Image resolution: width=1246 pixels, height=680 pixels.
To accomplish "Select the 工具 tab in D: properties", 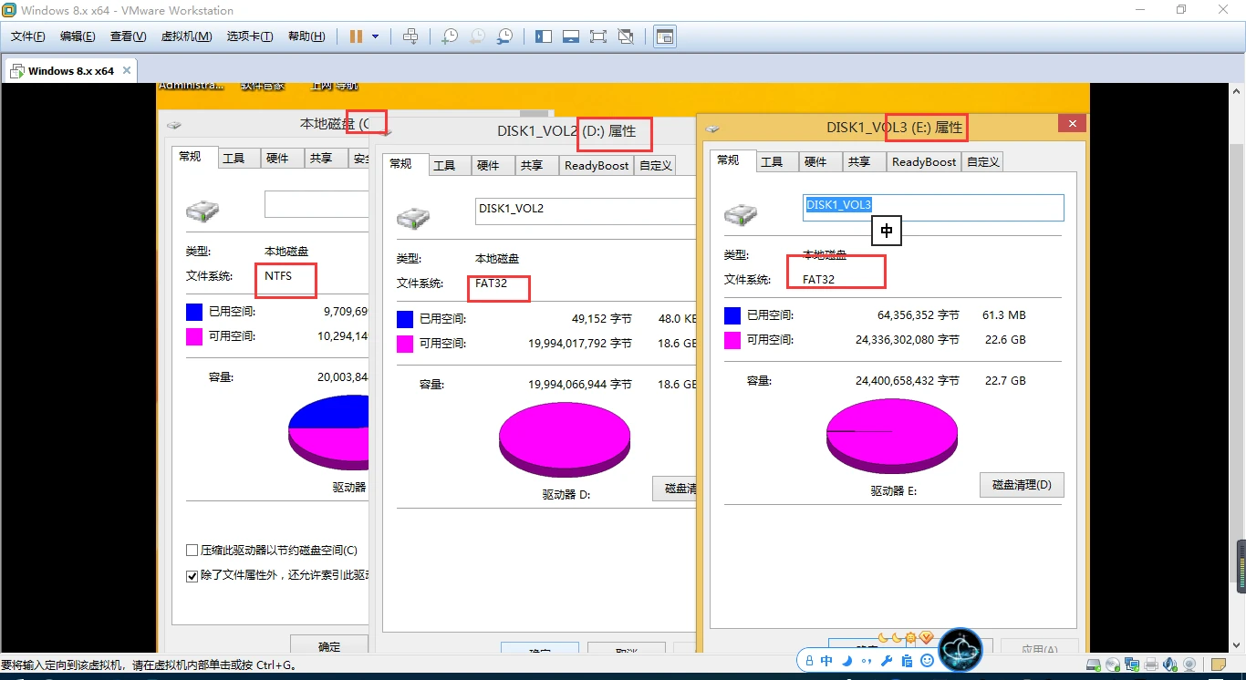I will pyautogui.click(x=444, y=165).
